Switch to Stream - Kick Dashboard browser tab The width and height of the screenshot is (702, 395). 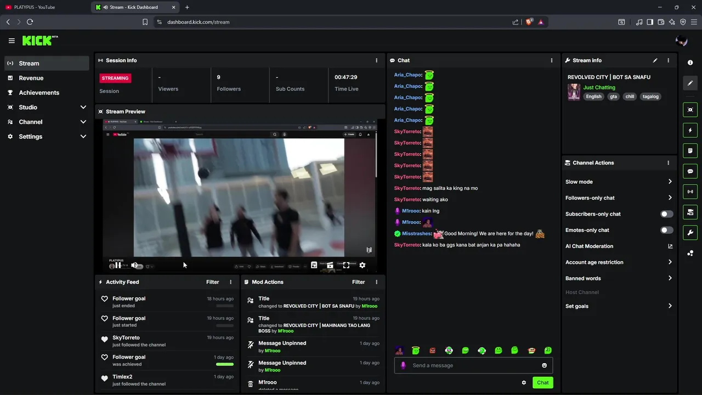(136, 7)
